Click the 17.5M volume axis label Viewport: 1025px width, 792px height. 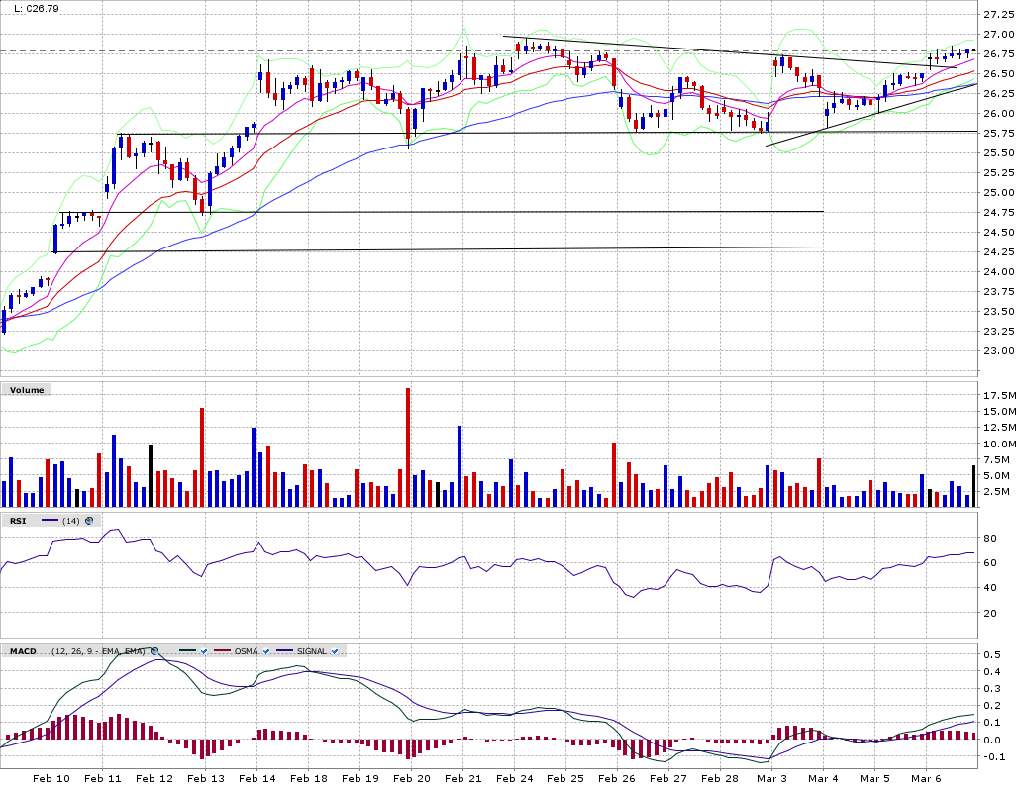(1000, 395)
